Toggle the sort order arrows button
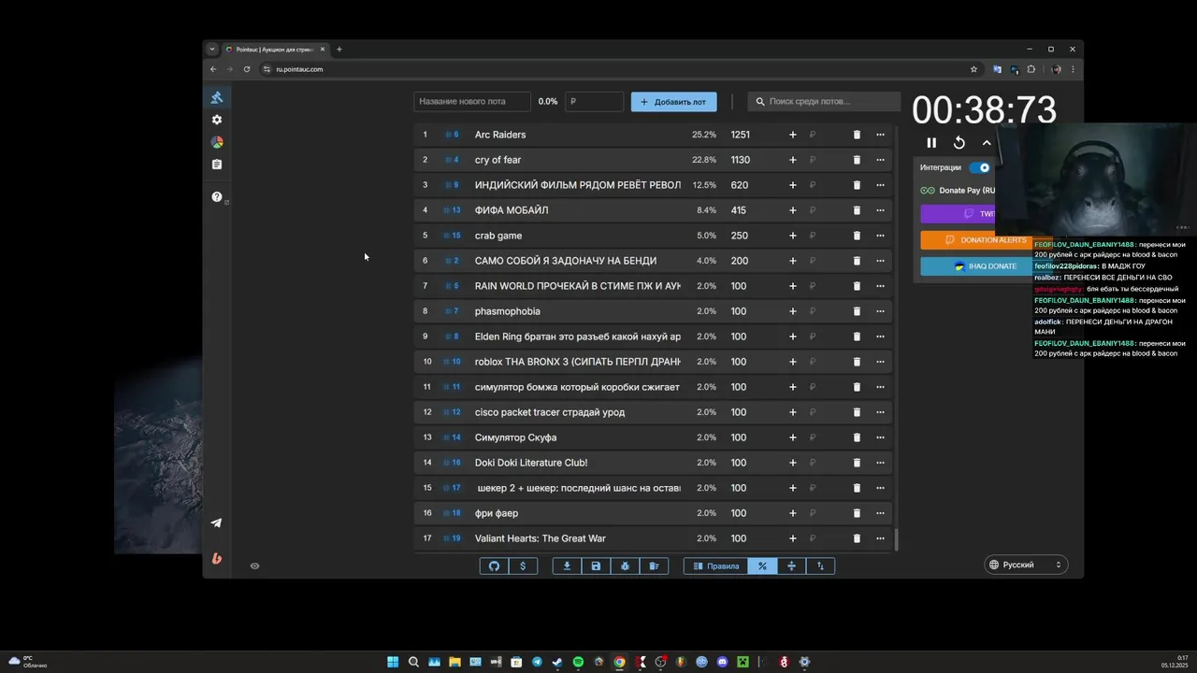 click(x=820, y=566)
